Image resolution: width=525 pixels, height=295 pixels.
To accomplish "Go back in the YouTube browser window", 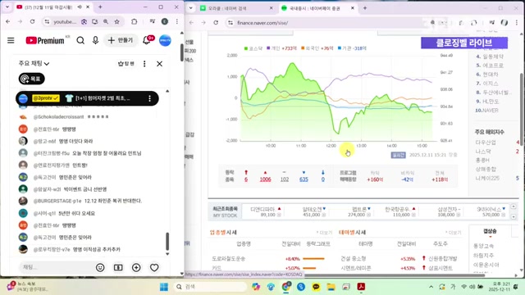I will click(8, 21).
